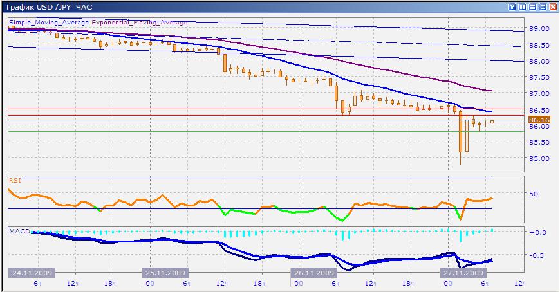This screenshot has height=292, width=560.
Task: Click the 85.00 price axis label
Action: 538,159
